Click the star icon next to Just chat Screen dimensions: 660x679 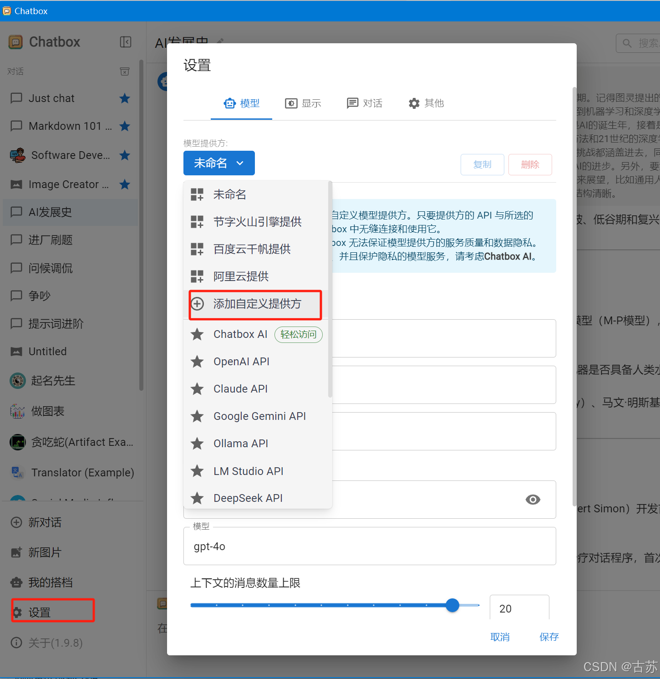click(125, 98)
